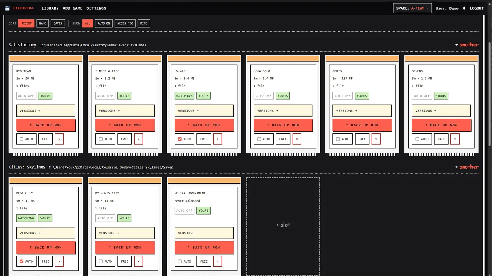Open the SPACE: A-TEAM dropdown
This screenshot has width=492, height=276.
coord(412,8)
